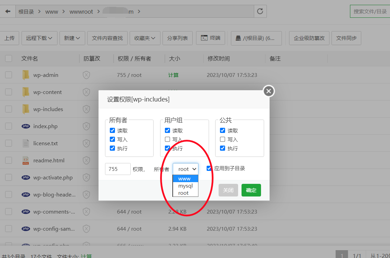390x258 pixels.
Task: Click tamper-proof shield icon for wp-admin
Action: (x=86, y=75)
